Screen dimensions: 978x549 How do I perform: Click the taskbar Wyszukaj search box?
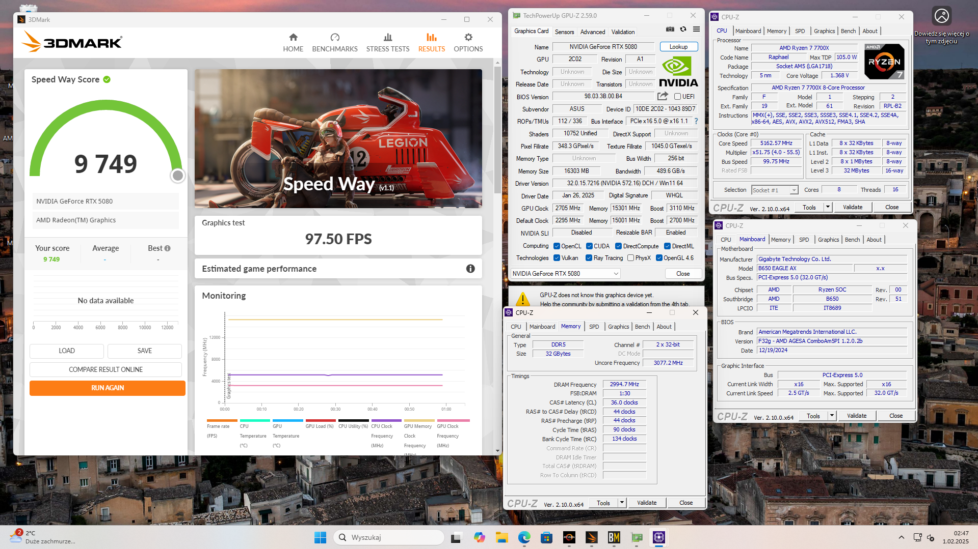pos(388,537)
